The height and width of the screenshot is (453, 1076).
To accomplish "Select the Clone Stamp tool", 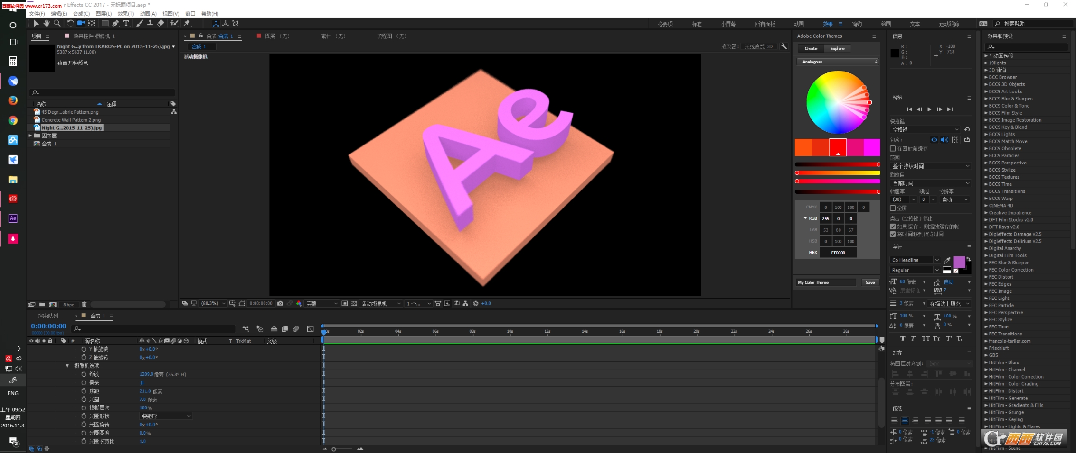I will pyautogui.click(x=150, y=23).
